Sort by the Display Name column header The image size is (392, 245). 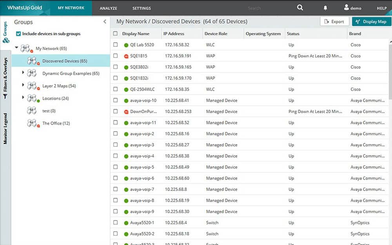click(136, 34)
